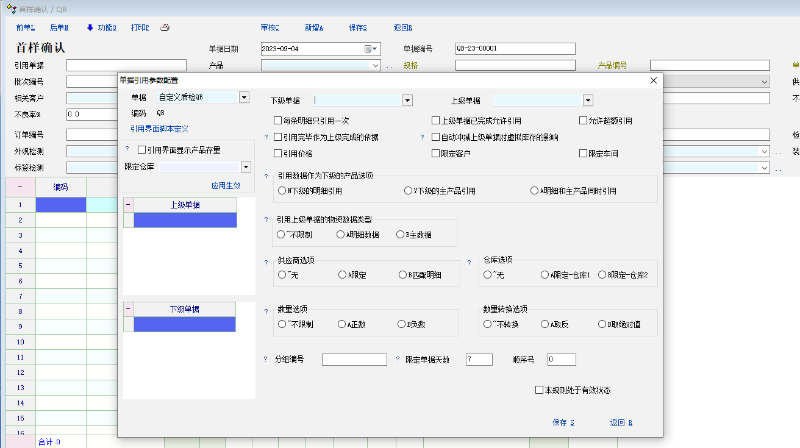Tick the 允许超额引用 checkbox
The image size is (800, 448).
point(583,121)
